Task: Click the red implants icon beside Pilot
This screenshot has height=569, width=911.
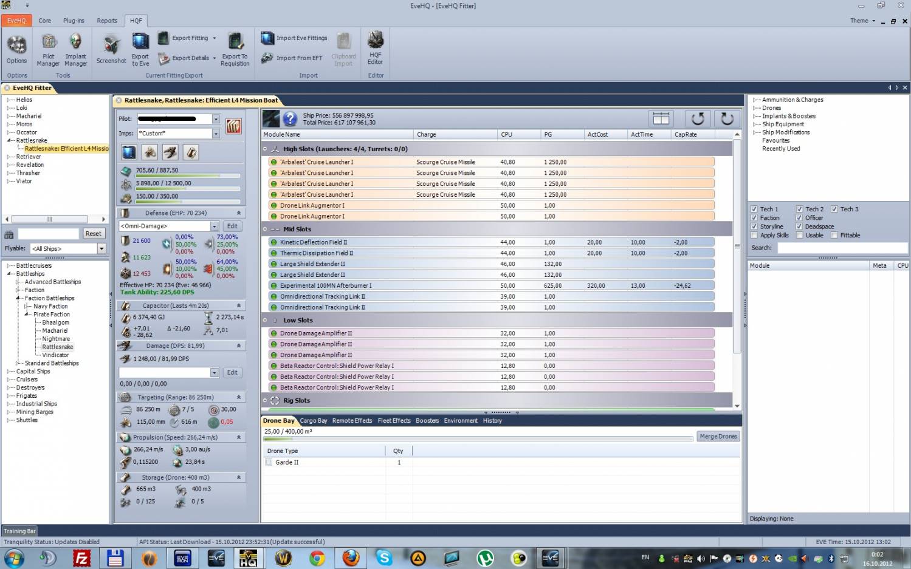Action: (x=233, y=126)
